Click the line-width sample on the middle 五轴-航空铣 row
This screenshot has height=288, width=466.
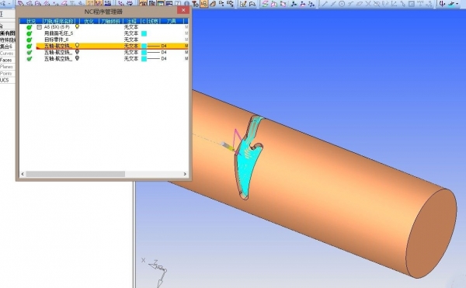(154, 52)
